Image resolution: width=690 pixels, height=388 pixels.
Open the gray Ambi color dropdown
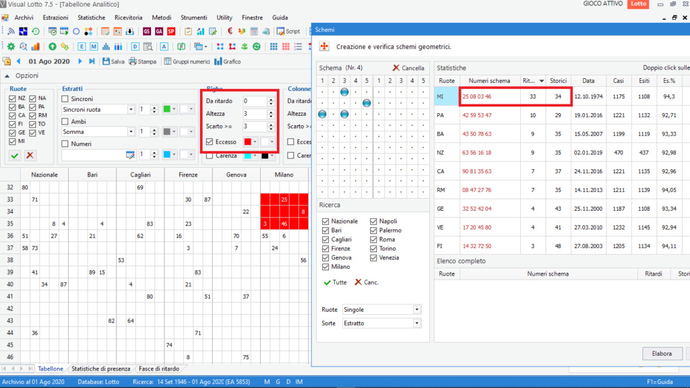pyautogui.click(x=170, y=131)
